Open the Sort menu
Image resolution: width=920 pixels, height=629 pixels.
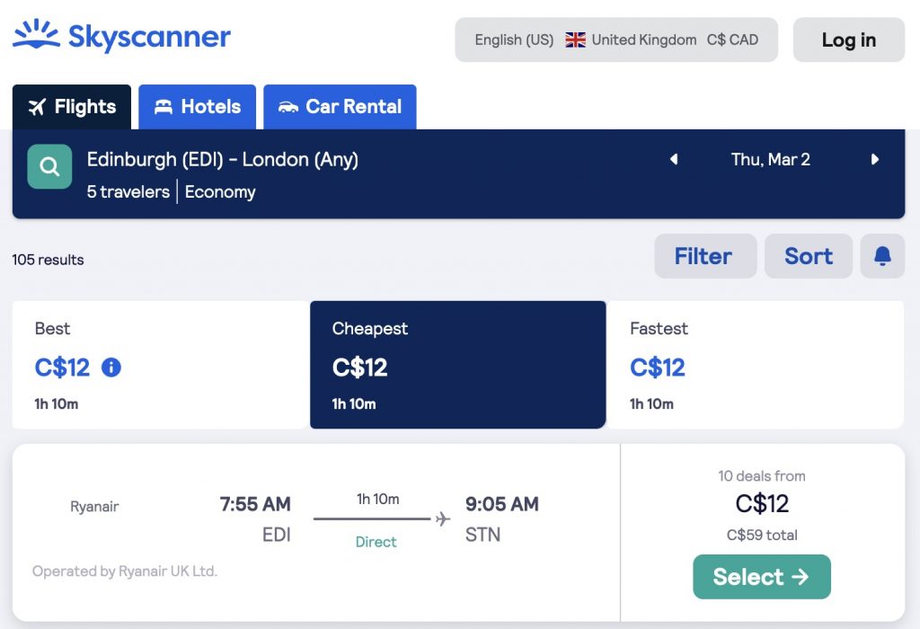[x=809, y=256]
